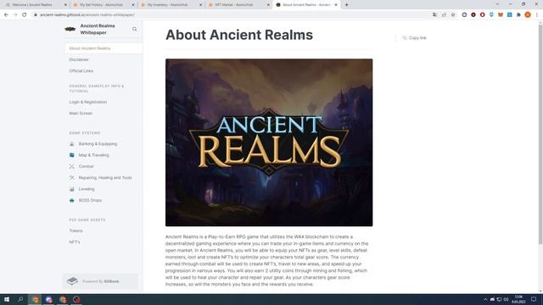This screenshot has width=543, height=305.
Task: Click the crossed swords Combat icon
Action: pyautogui.click(x=71, y=167)
